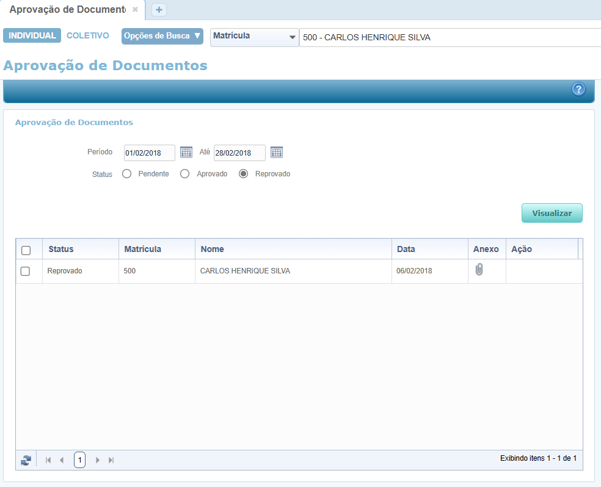Refresh the grid with the reload icon
Viewport: 601px width, 487px height.
[x=26, y=460]
